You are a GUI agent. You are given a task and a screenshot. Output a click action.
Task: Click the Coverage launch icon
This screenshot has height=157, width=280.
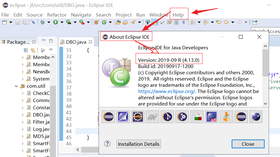click(x=68, y=22)
